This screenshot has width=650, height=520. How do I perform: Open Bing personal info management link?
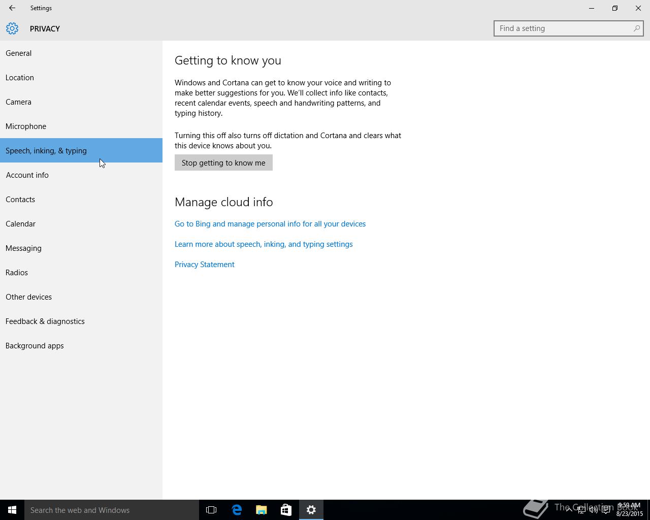270,224
